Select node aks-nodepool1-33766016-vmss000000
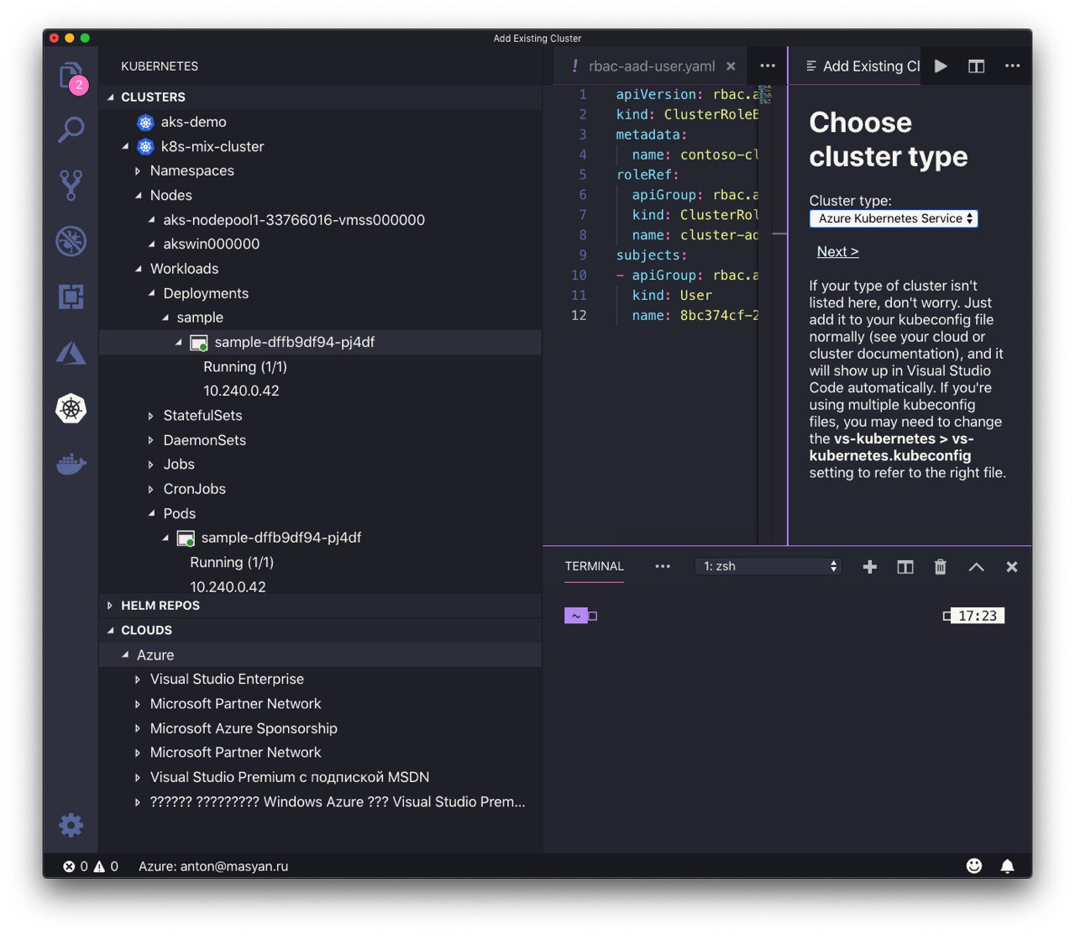 coord(294,220)
